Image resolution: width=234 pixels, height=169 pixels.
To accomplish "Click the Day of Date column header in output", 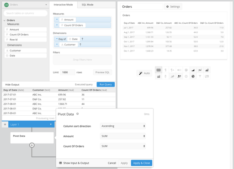I will [14, 90].
